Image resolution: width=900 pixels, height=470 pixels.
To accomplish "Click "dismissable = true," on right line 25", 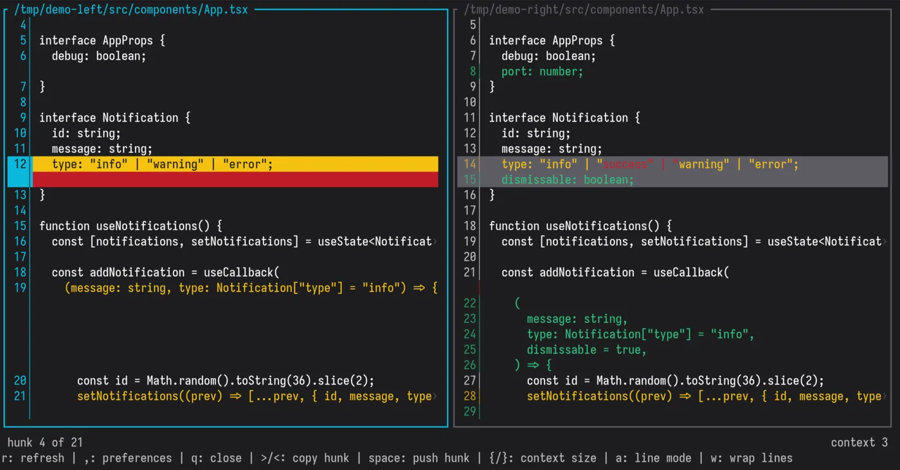I will pyautogui.click(x=587, y=350).
